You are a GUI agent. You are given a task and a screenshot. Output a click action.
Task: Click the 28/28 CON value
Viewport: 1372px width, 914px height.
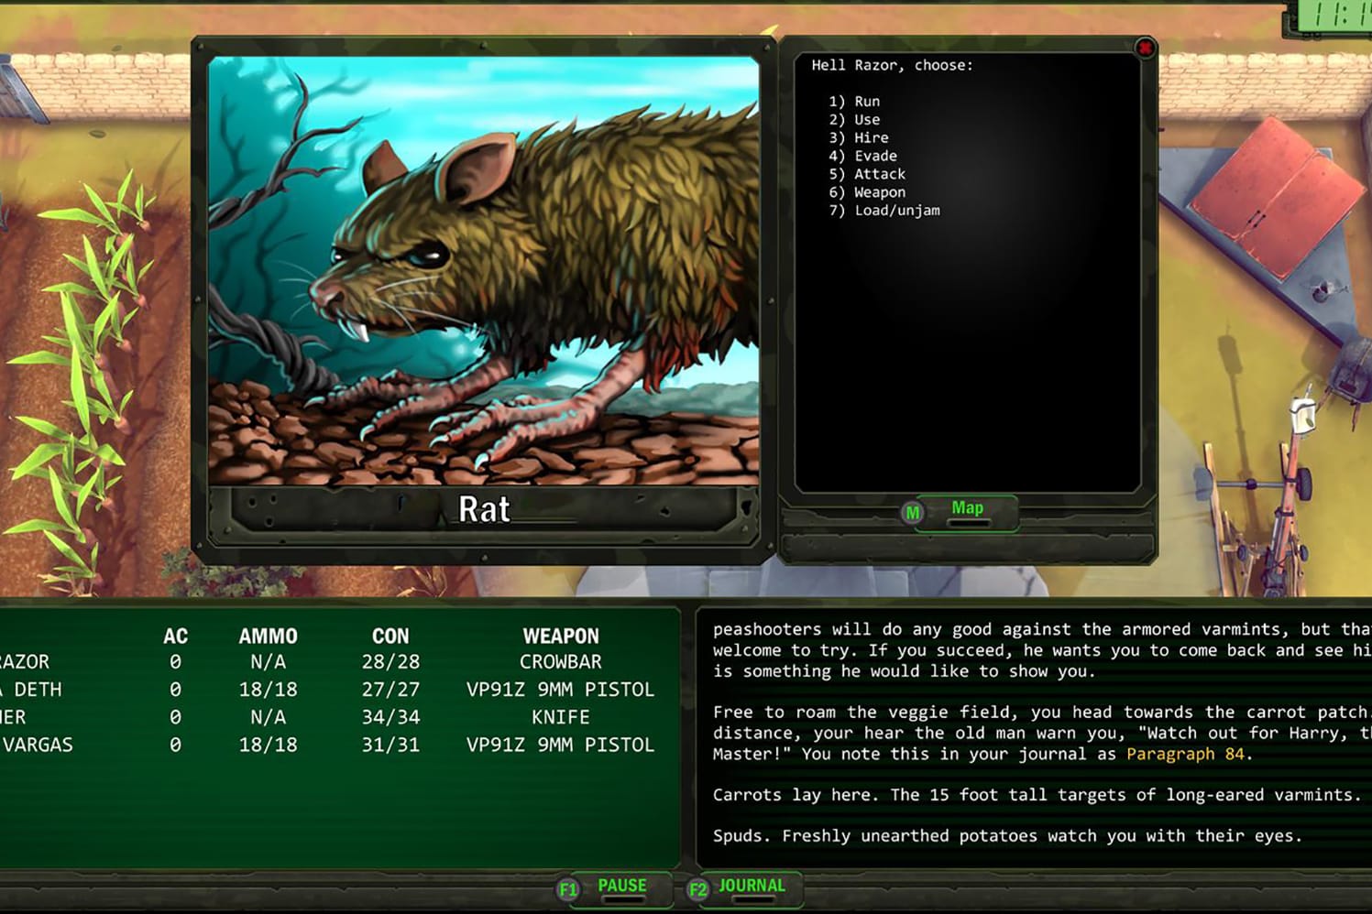(390, 662)
